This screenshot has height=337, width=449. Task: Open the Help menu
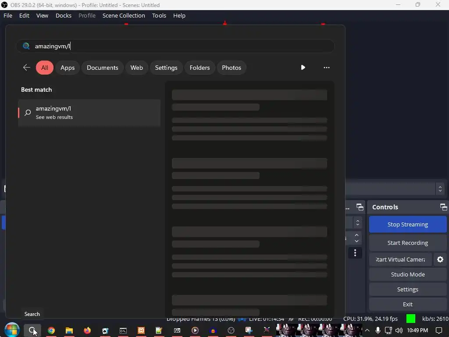click(x=179, y=15)
